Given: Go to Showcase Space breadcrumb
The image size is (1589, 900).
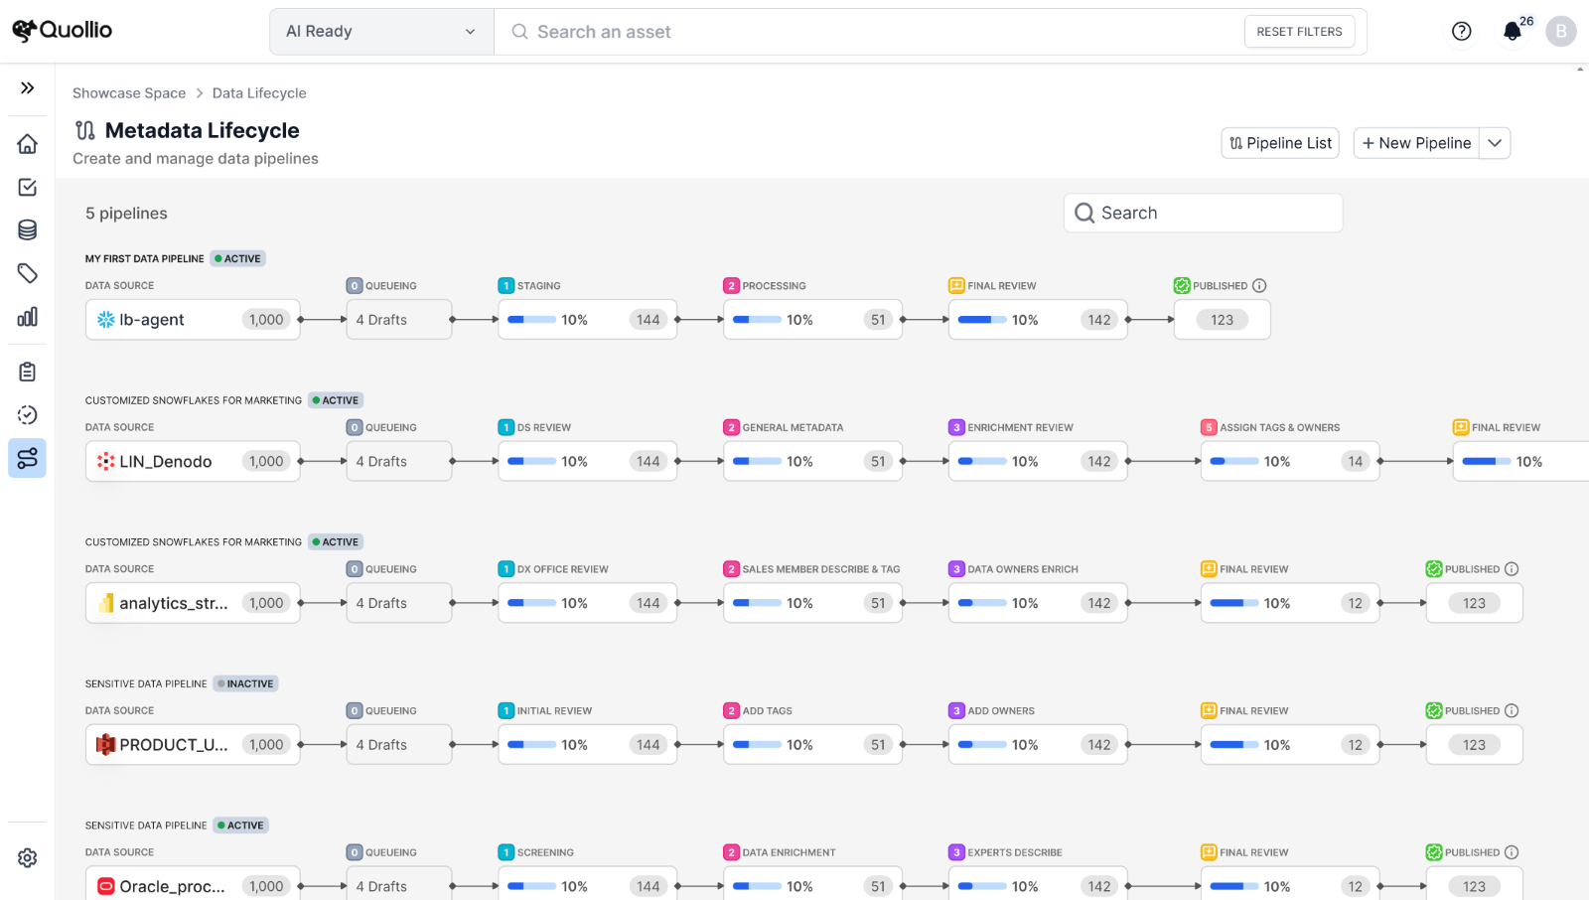Looking at the screenshot, I should pos(129,93).
